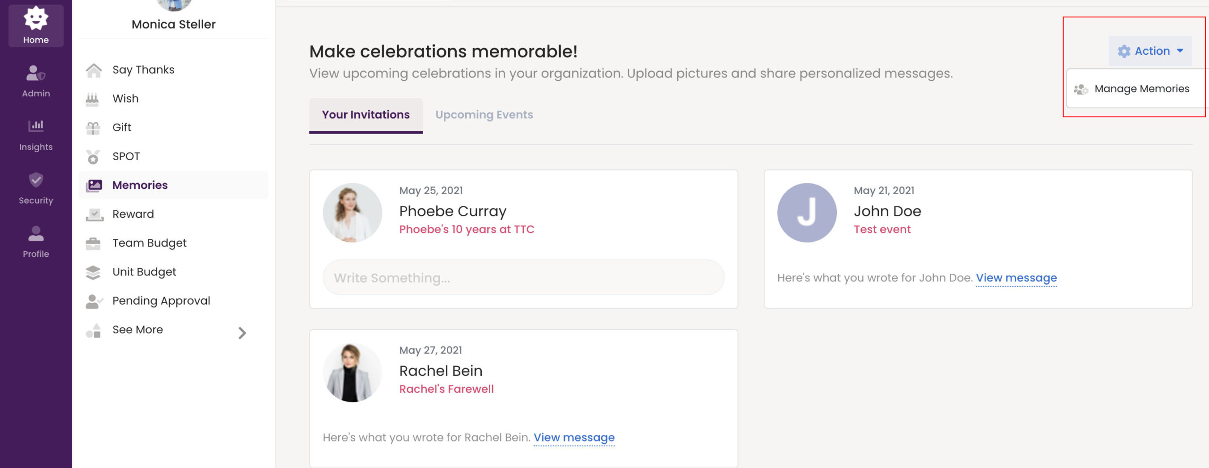Viewport: 1209px width, 468px height.
Task: Expand the See More chevron
Action: click(242, 333)
